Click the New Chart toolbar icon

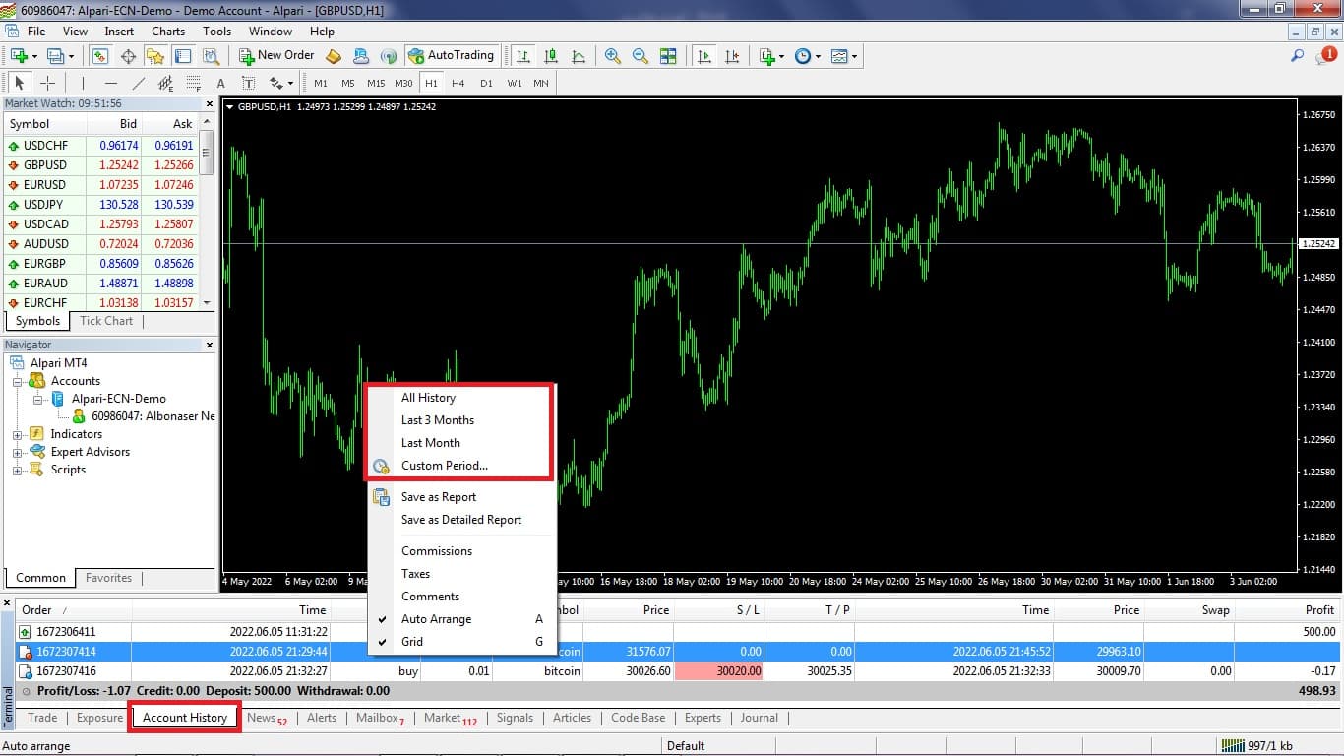pos(20,56)
